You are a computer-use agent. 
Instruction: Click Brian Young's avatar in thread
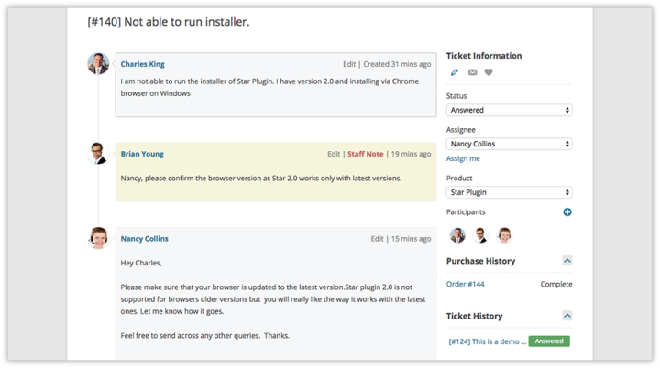click(98, 153)
